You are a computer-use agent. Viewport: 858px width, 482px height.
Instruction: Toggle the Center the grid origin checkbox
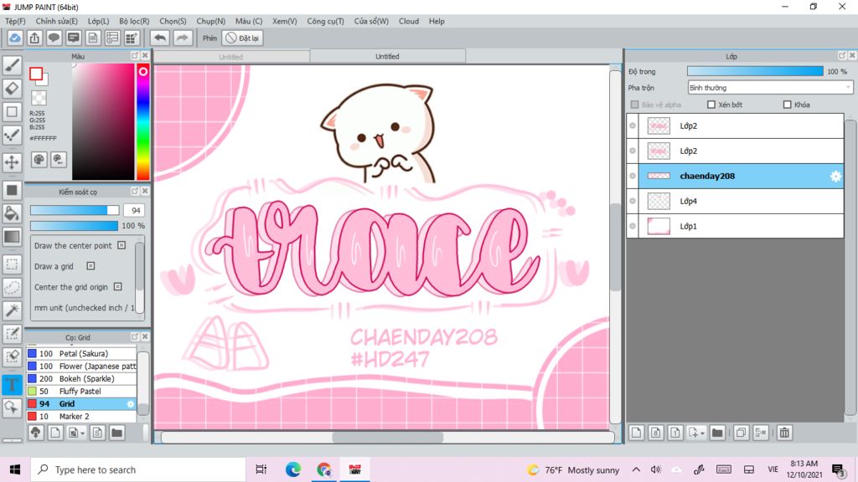tap(117, 287)
